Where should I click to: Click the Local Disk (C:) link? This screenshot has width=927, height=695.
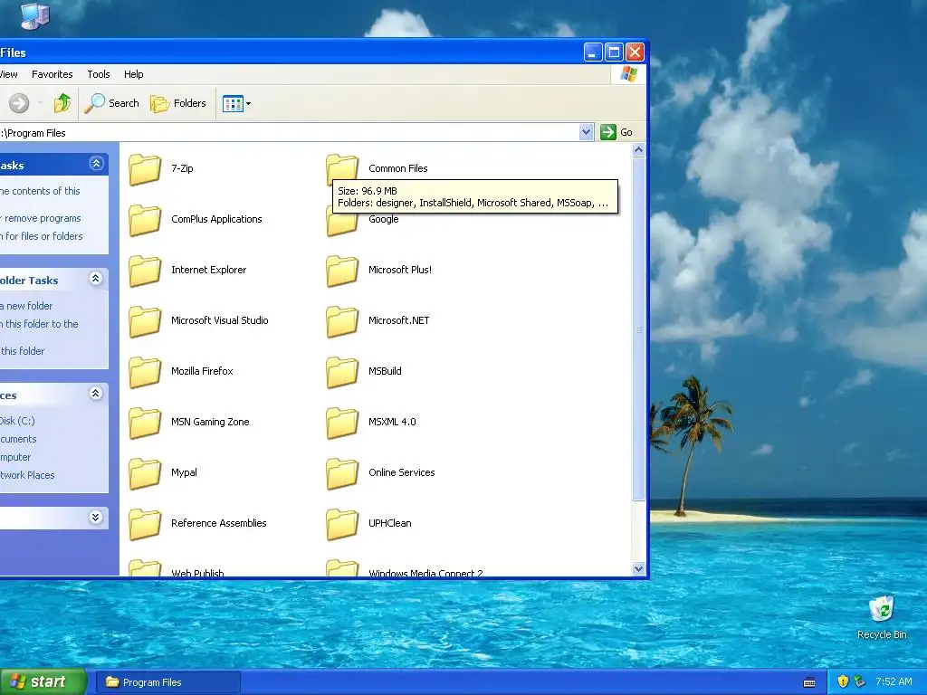pos(17,421)
